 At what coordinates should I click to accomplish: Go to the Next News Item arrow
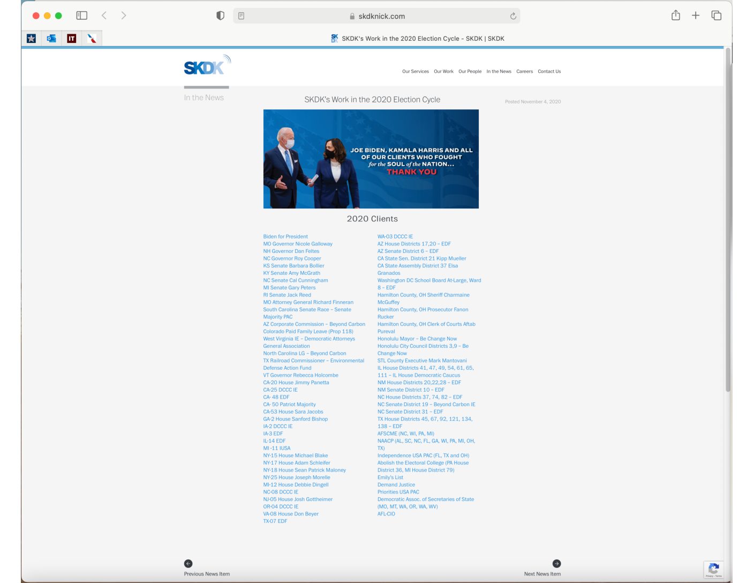(556, 564)
